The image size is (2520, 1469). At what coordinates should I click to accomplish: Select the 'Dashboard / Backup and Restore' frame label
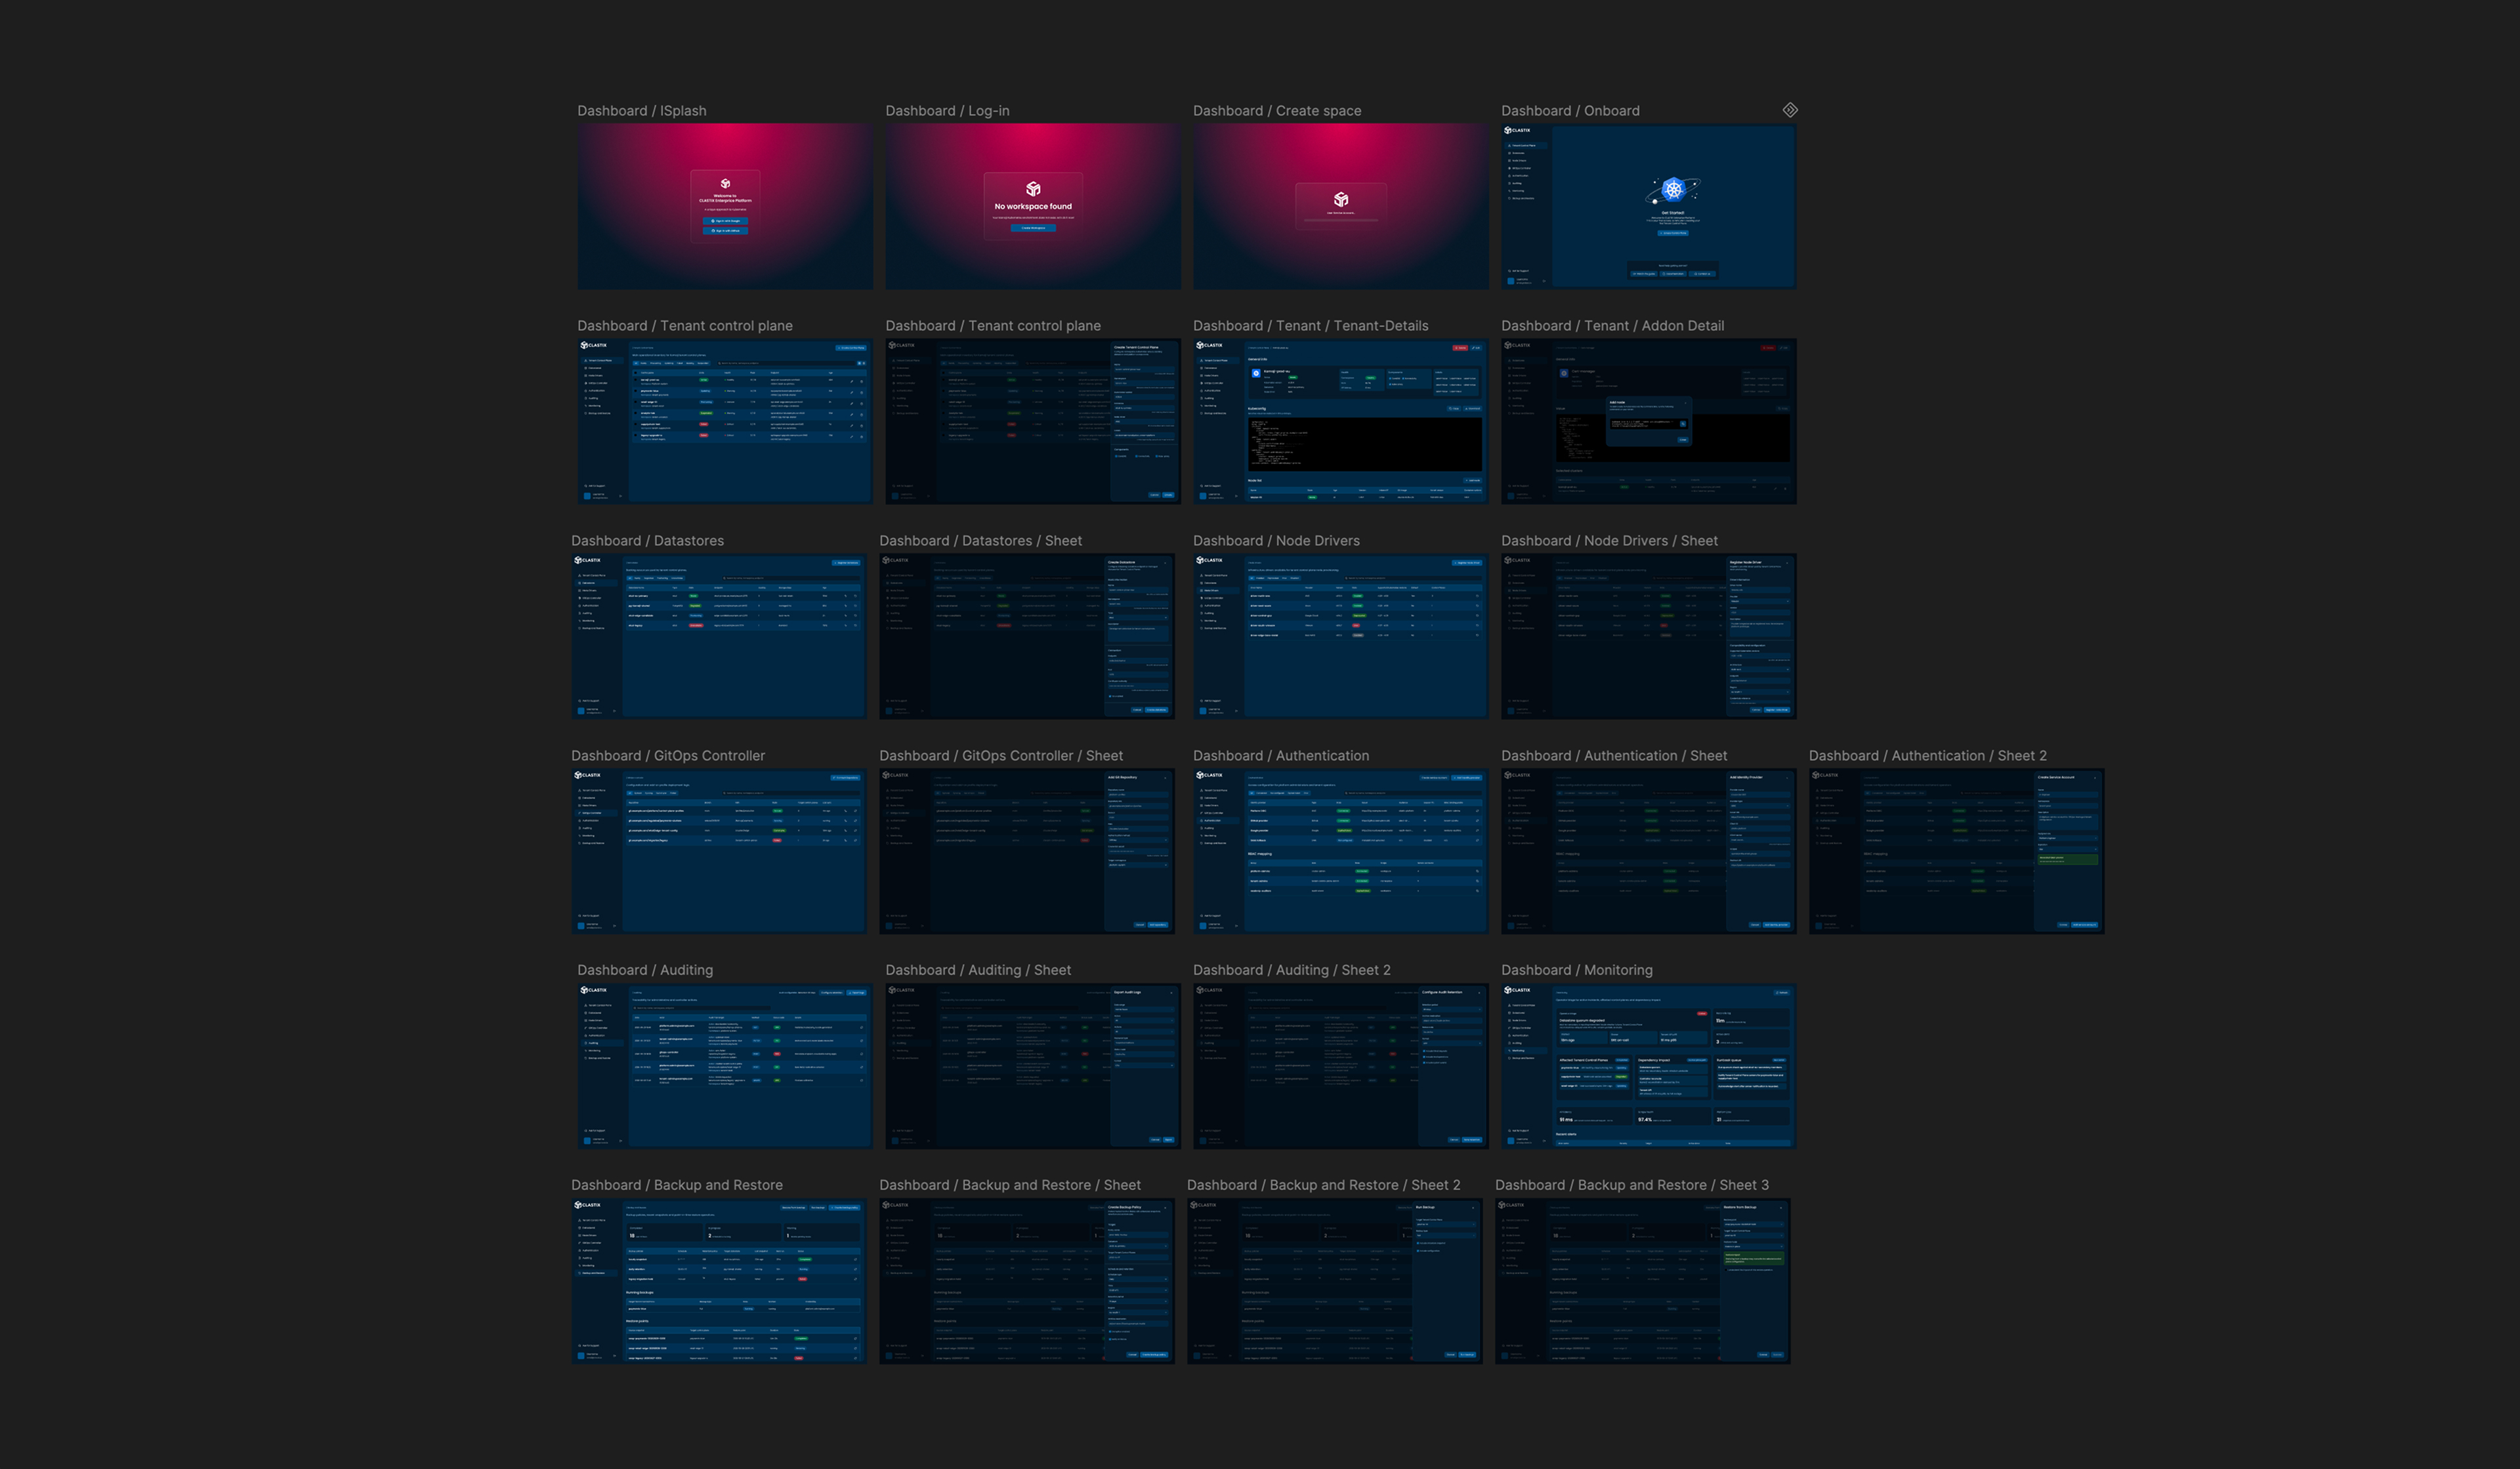pyautogui.click(x=677, y=1185)
